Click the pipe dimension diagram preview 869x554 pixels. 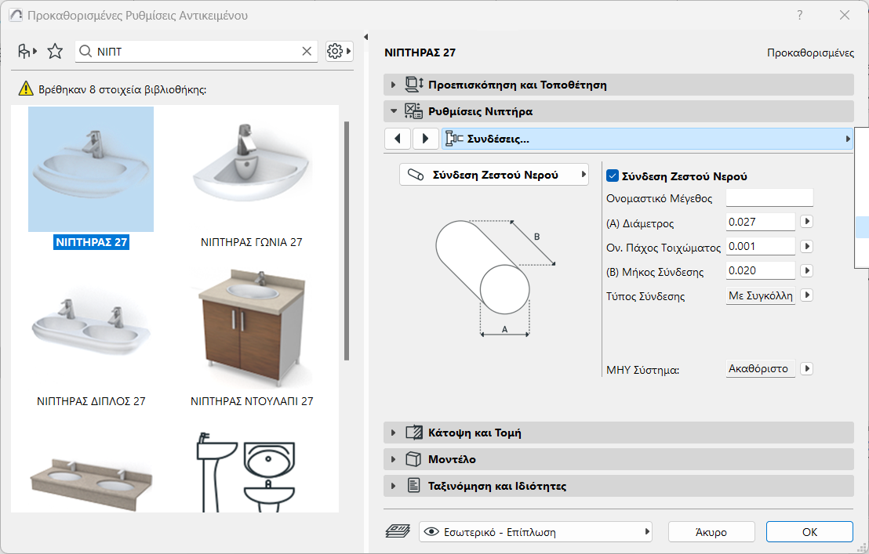click(495, 278)
